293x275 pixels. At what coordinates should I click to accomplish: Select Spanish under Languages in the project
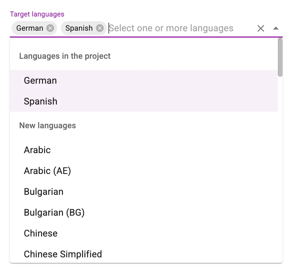[x=40, y=101]
